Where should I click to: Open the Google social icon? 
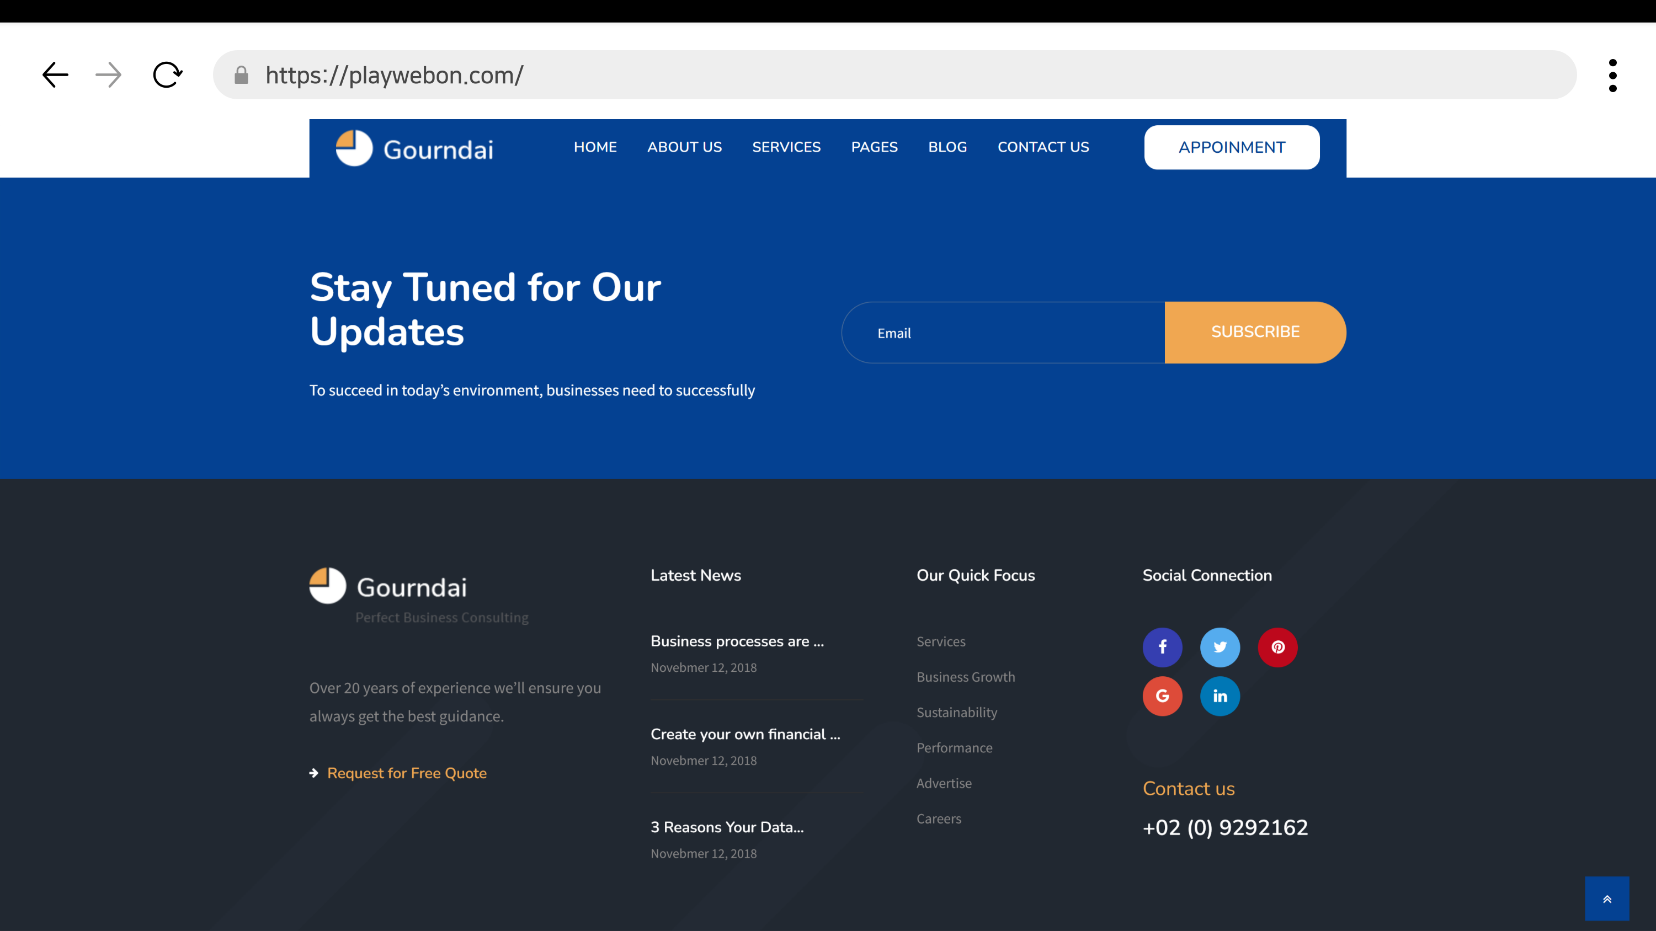click(x=1162, y=696)
